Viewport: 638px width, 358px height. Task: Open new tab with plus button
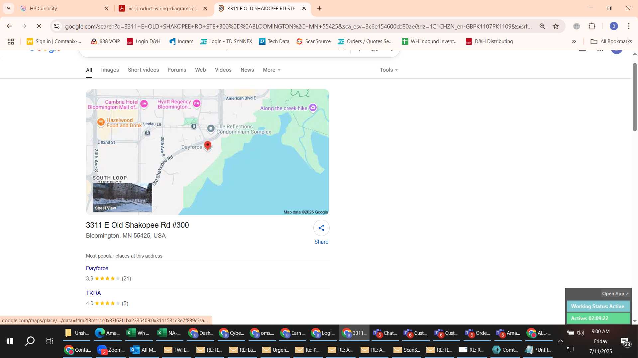[319, 8]
